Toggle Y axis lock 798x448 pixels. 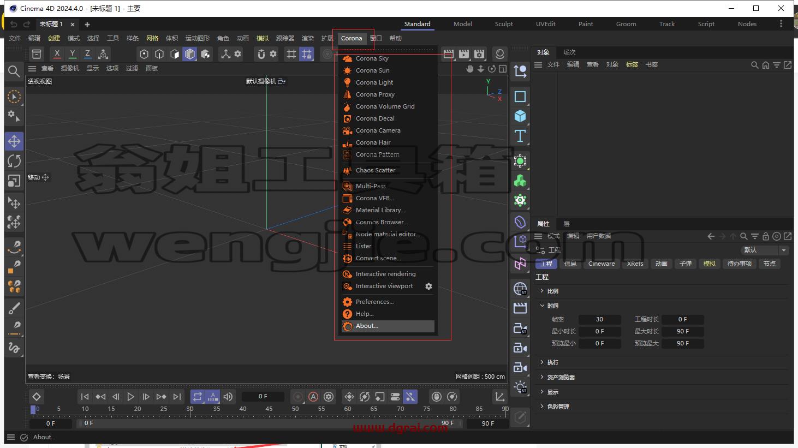72,54
